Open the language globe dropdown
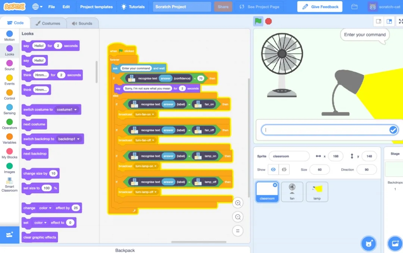Viewport: 403px width, 253px height. (37, 7)
